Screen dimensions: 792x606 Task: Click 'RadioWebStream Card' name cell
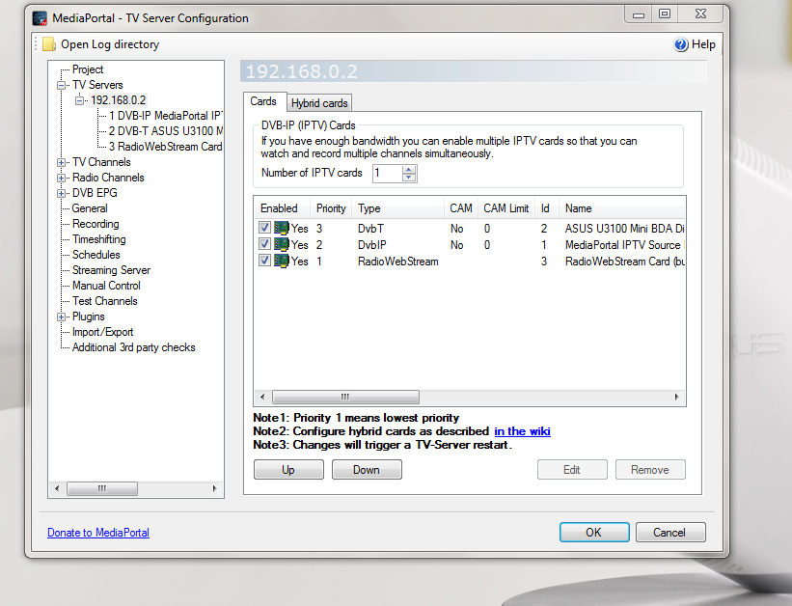pyautogui.click(x=624, y=262)
